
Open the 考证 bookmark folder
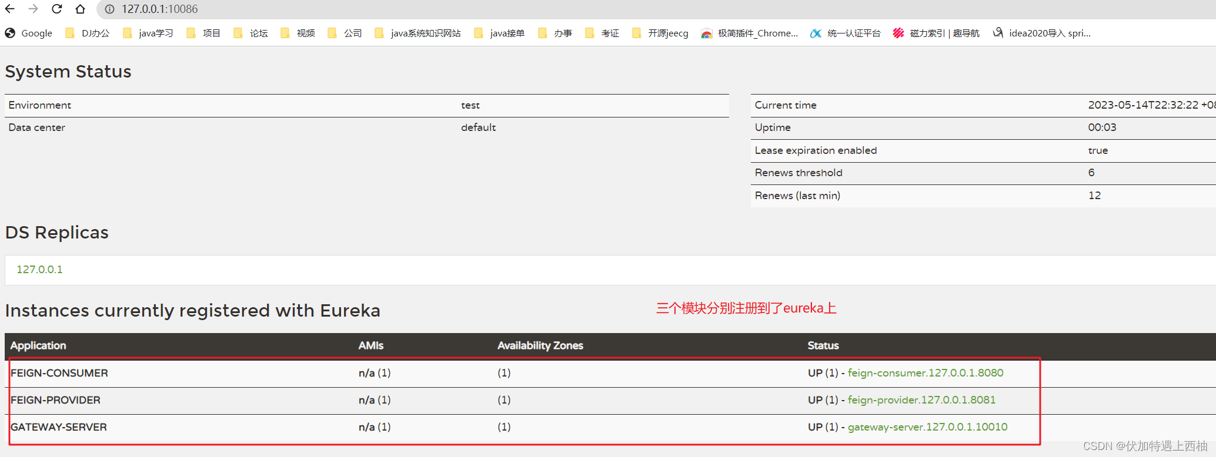(602, 33)
